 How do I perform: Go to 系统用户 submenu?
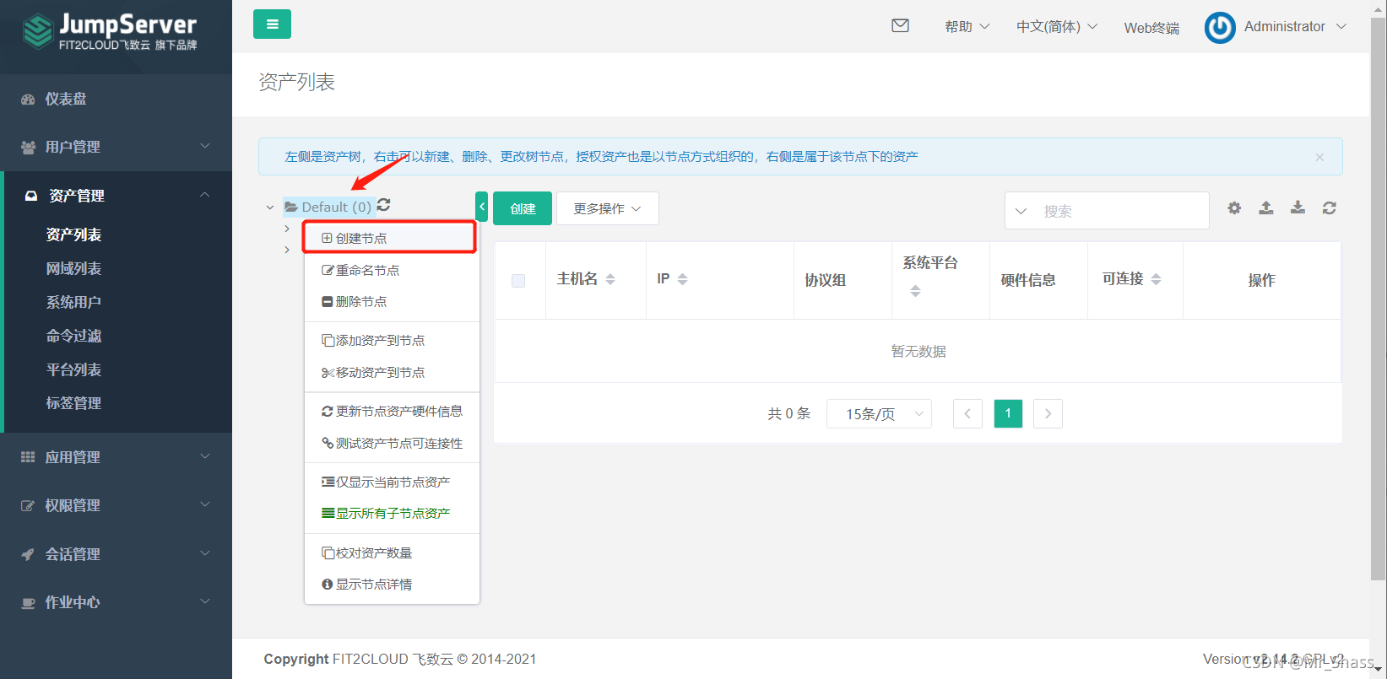click(73, 302)
